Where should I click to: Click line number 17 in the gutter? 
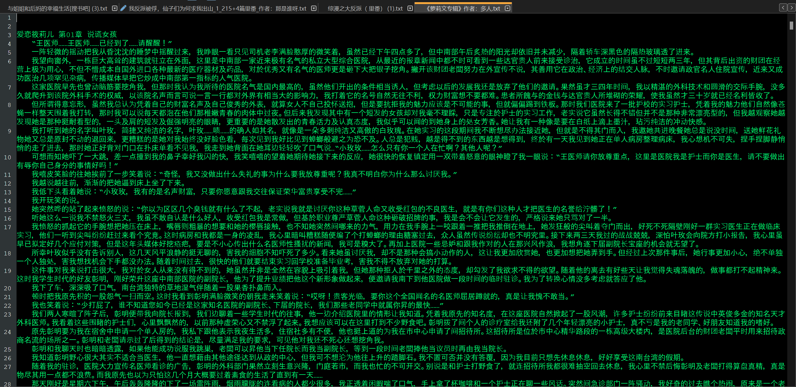point(8,227)
